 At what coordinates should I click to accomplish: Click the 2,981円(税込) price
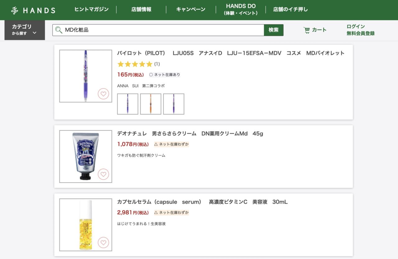[133, 212]
